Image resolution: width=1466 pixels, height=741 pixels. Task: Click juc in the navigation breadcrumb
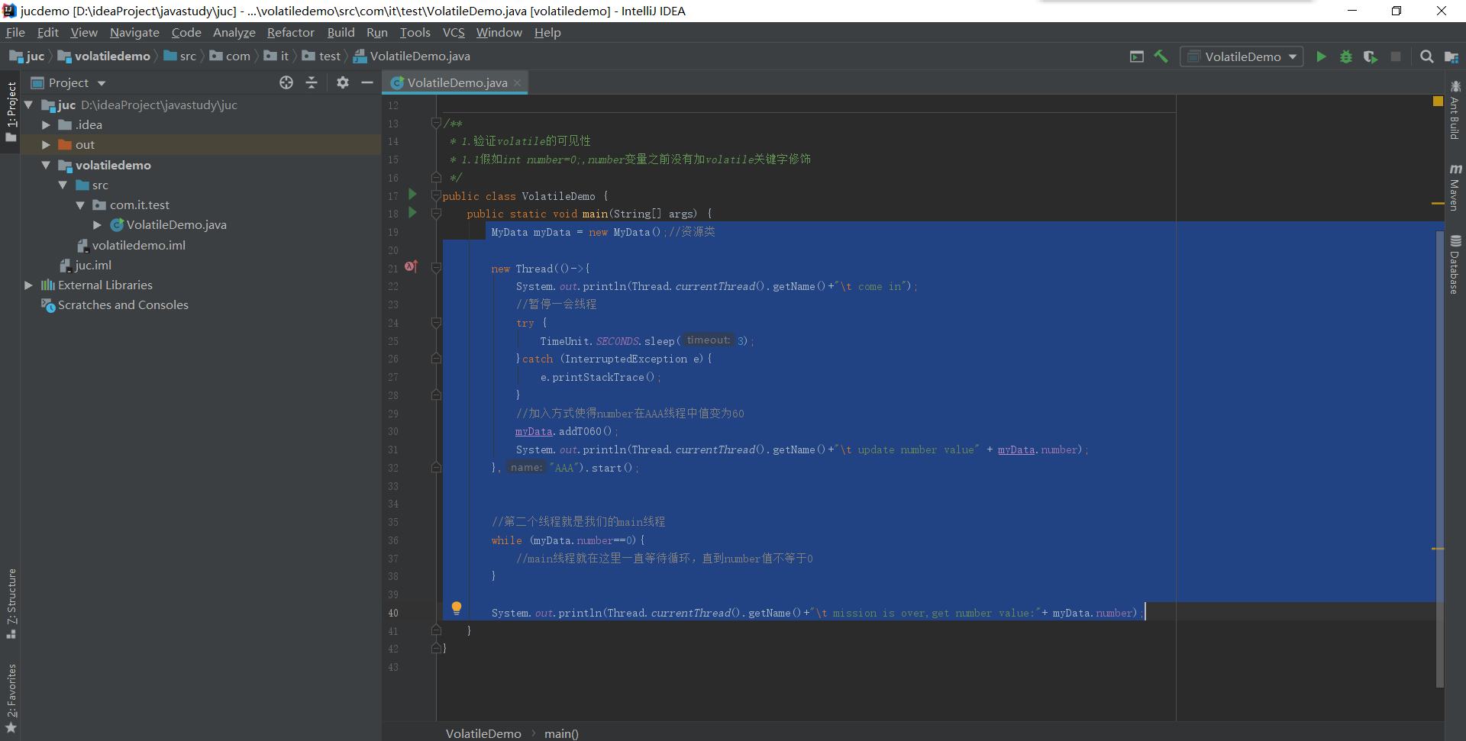click(x=27, y=56)
